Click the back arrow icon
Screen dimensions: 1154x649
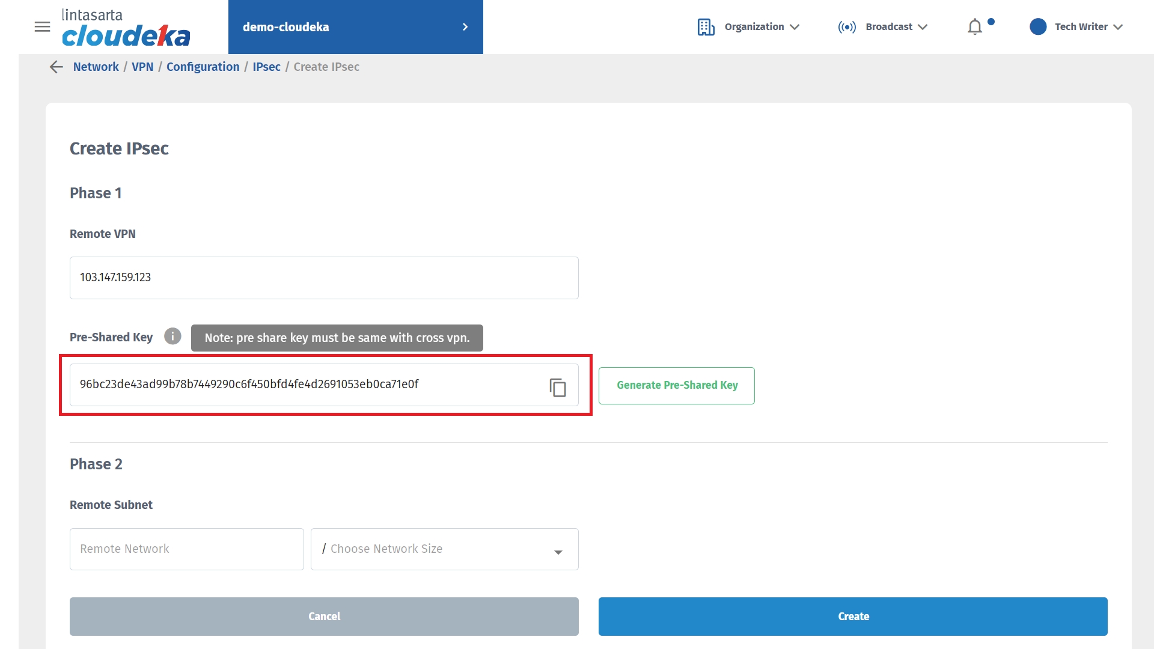pos(56,67)
